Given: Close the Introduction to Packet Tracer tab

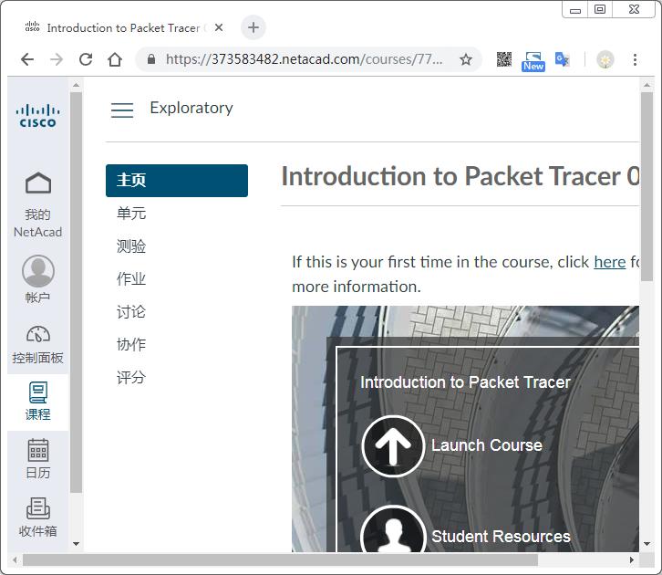Looking at the screenshot, I should (219, 27).
